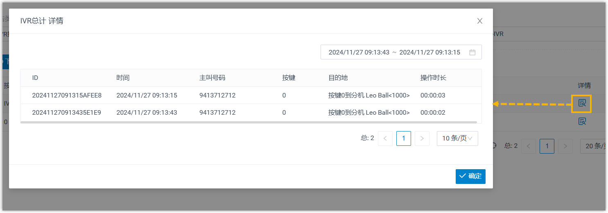
Task: Open the highlighted 详情 icon in first row
Action: [x=582, y=104]
